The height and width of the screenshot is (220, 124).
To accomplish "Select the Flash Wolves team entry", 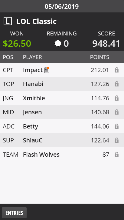I will (41, 155).
